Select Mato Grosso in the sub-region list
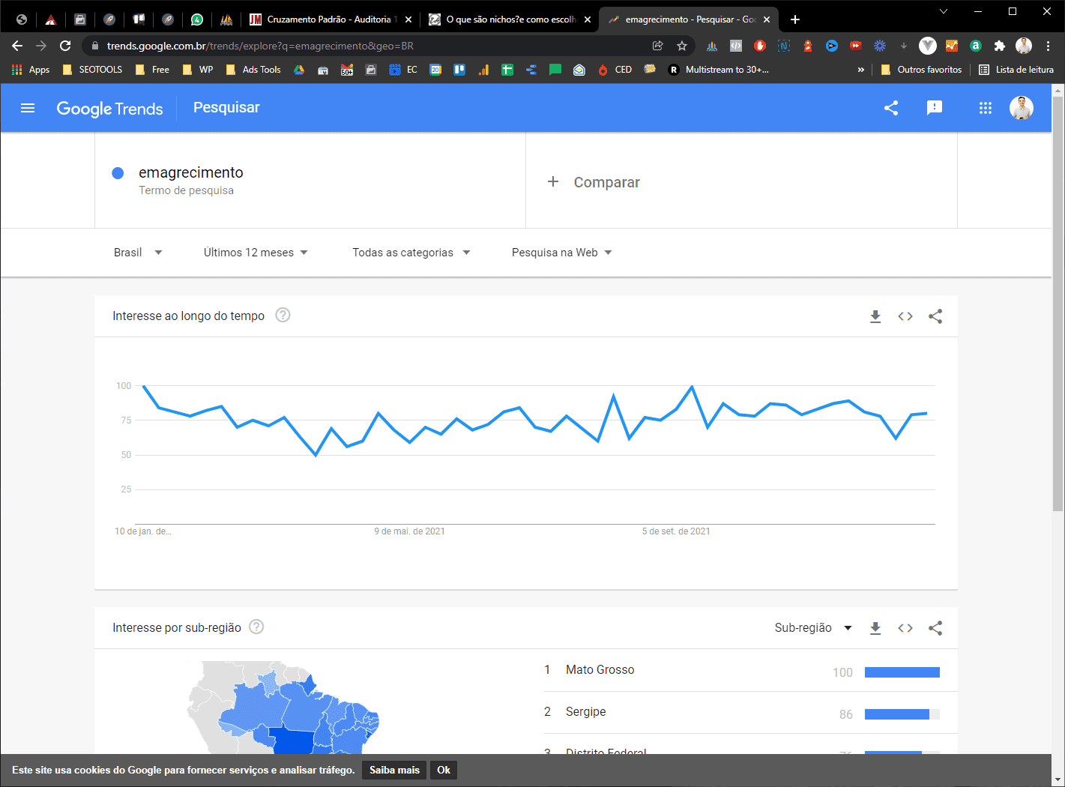This screenshot has height=787, width=1065. pyautogui.click(x=600, y=670)
